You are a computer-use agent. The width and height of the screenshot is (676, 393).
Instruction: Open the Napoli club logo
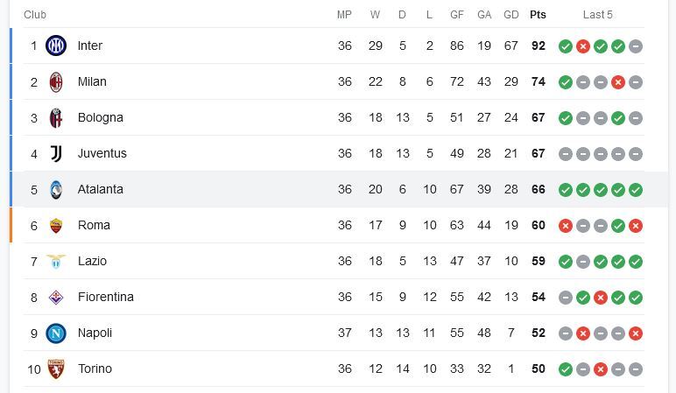(x=56, y=333)
